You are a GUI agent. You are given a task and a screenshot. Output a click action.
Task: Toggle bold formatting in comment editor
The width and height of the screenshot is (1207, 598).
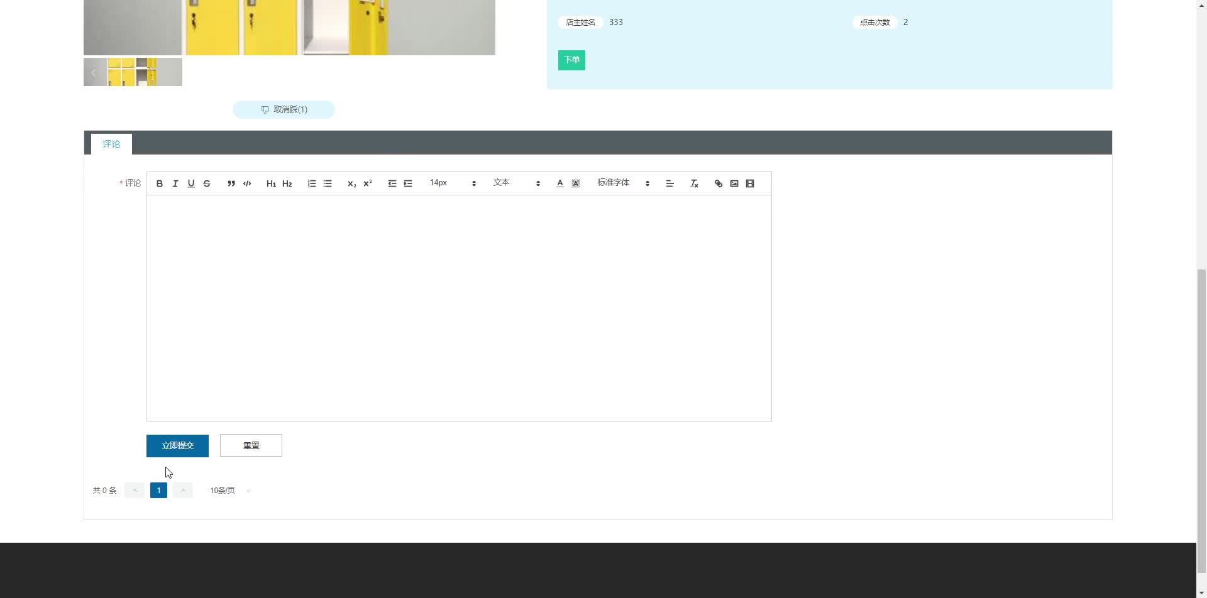pyautogui.click(x=160, y=183)
